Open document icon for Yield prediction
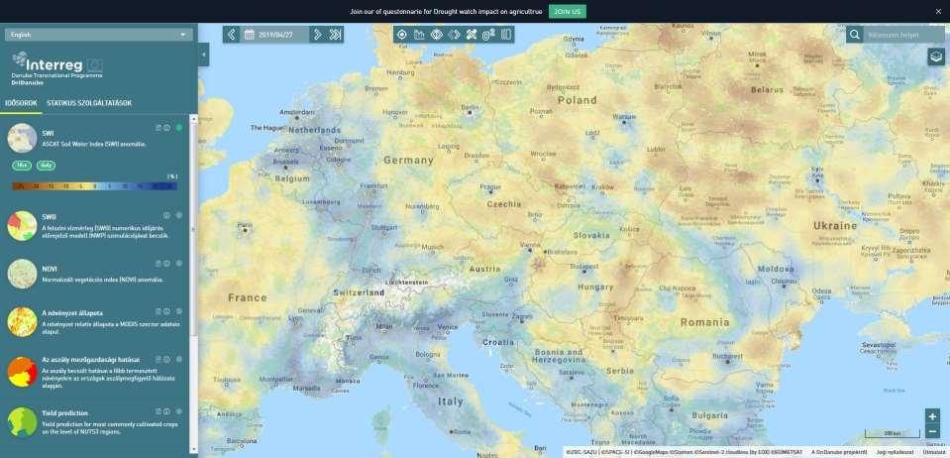 coord(158,411)
